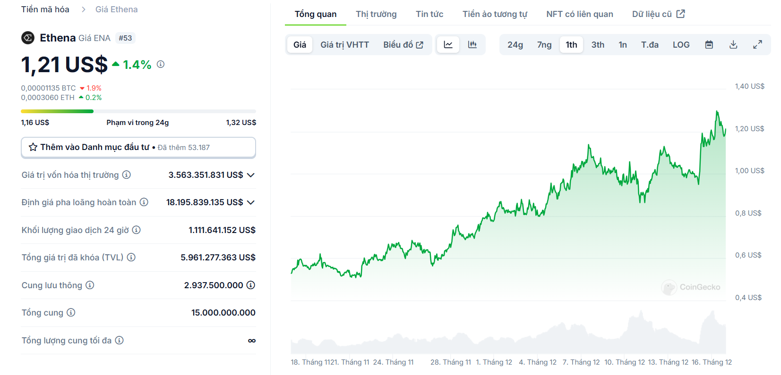Image resolution: width=781 pixels, height=375 pixels.
Task: Toggle LOG scale on the chart
Action: [x=681, y=45]
